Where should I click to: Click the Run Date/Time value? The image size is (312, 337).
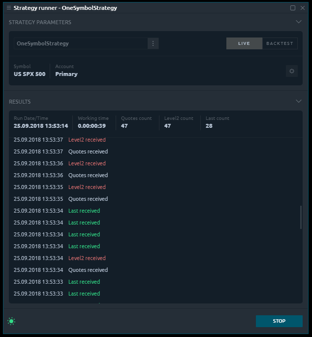(41, 126)
